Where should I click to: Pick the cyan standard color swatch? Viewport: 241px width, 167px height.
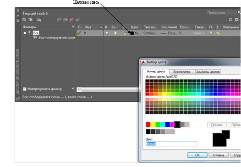point(163,125)
